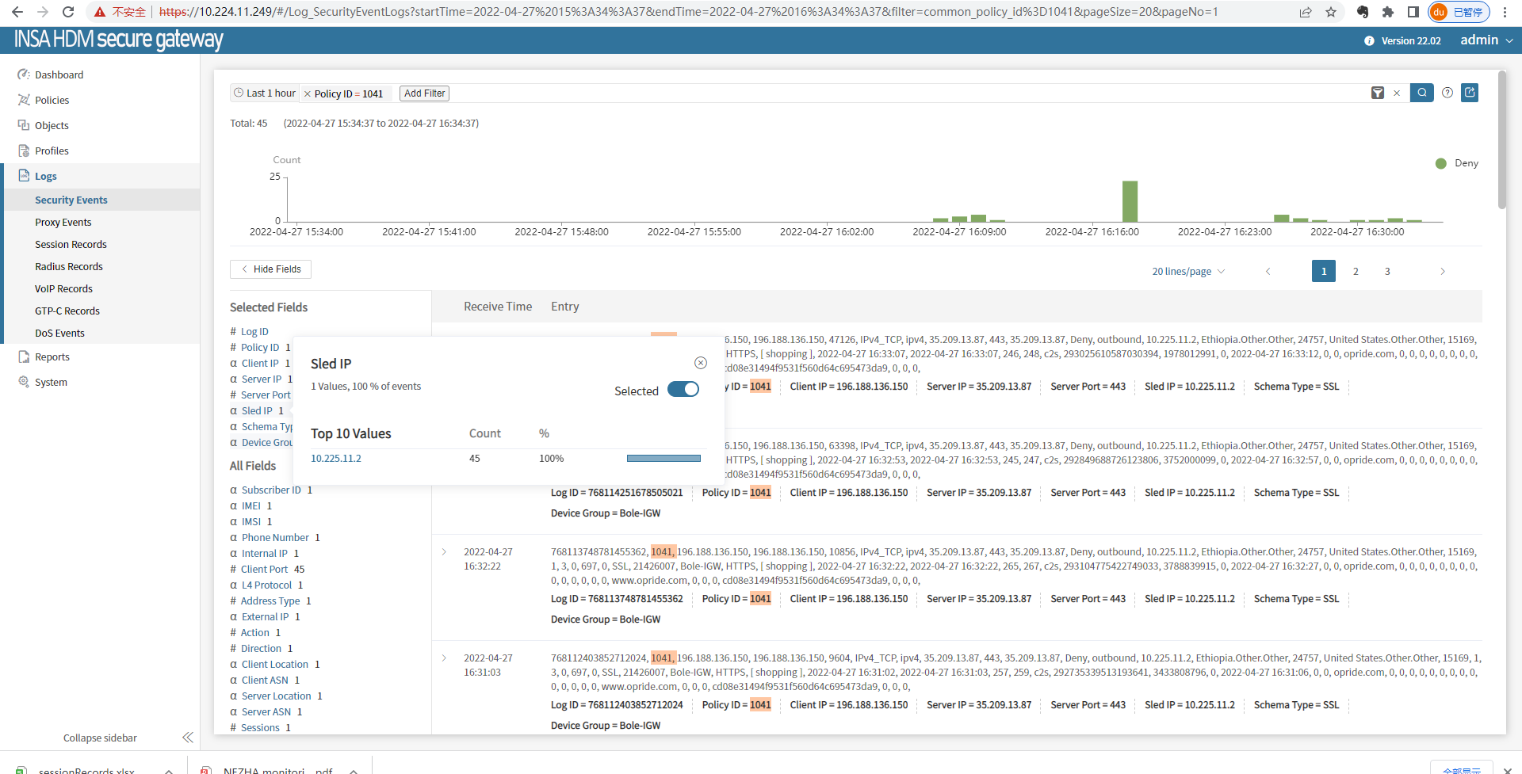The image size is (1522, 774).
Task: Click the Add Filter button
Action: [424, 93]
